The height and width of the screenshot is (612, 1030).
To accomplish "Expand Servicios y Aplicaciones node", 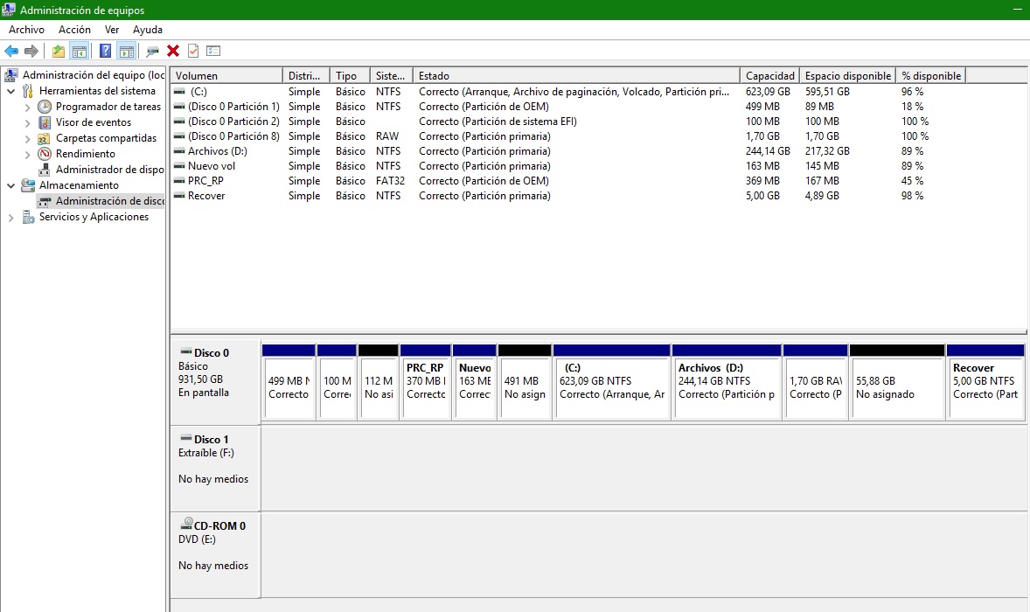I will [x=10, y=218].
